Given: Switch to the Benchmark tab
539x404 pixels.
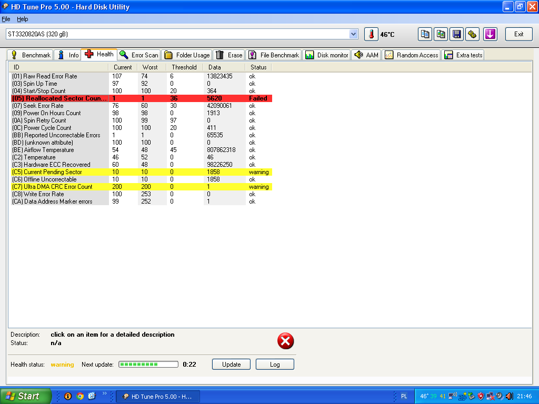Looking at the screenshot, I should (30, 55).
